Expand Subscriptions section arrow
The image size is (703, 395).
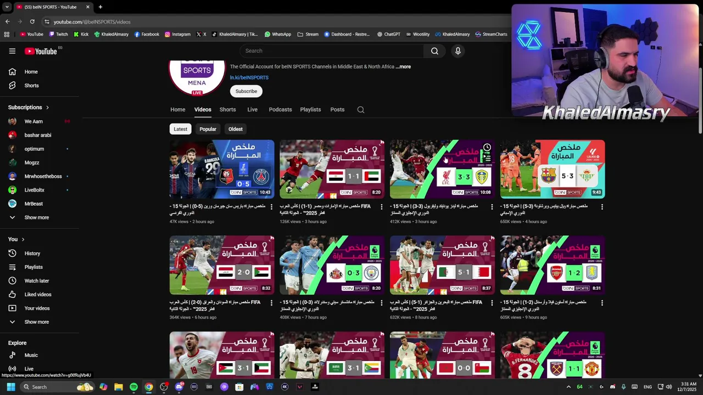(47, 108)
